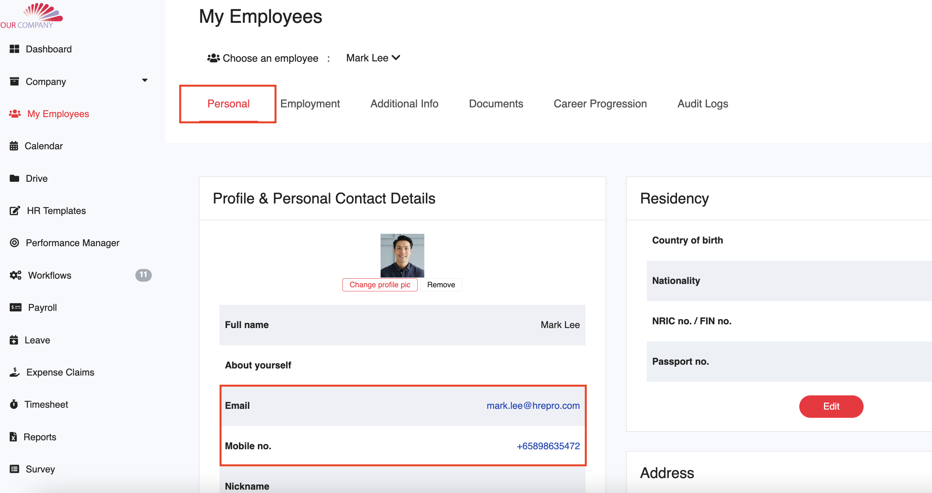
Task: Click the Expense Claims hand icon
Action: pos(15,372)
